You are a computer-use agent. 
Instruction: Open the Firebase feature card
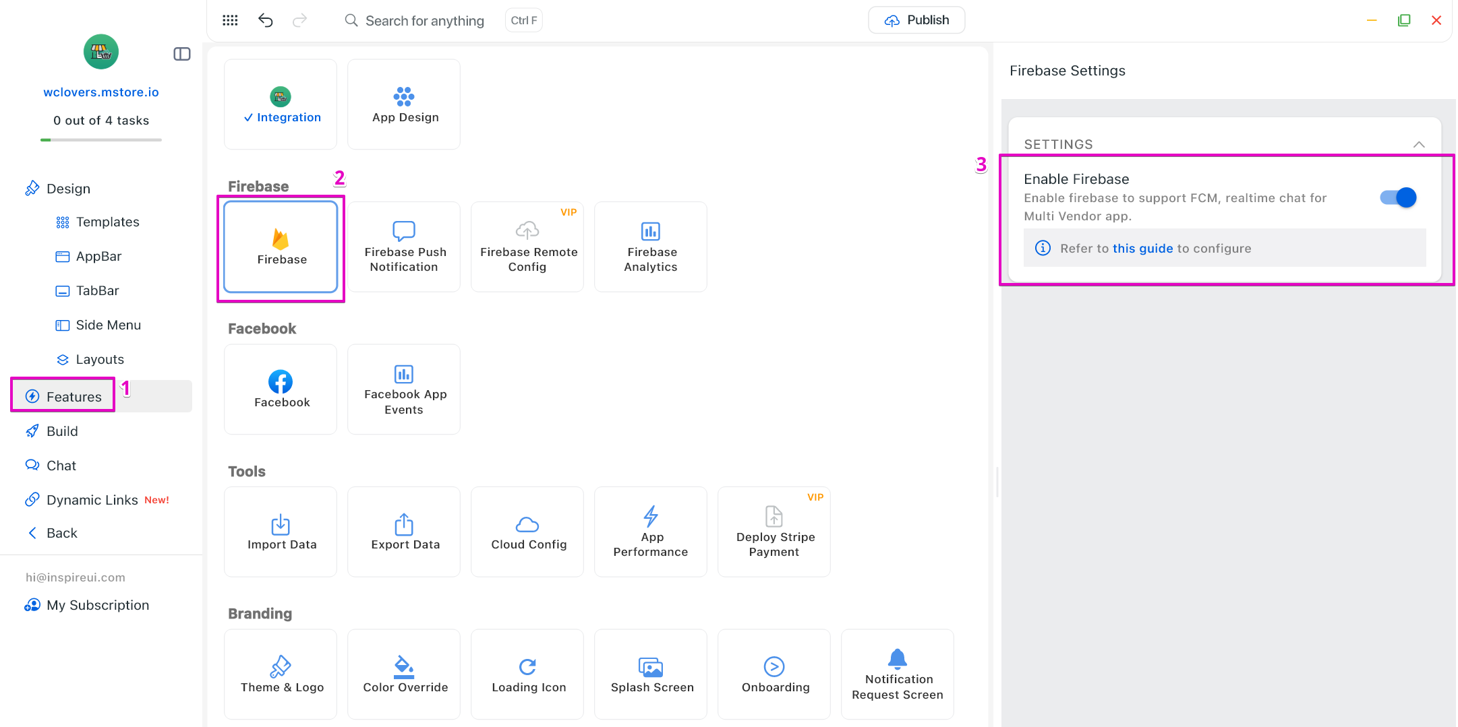point(281,247)
